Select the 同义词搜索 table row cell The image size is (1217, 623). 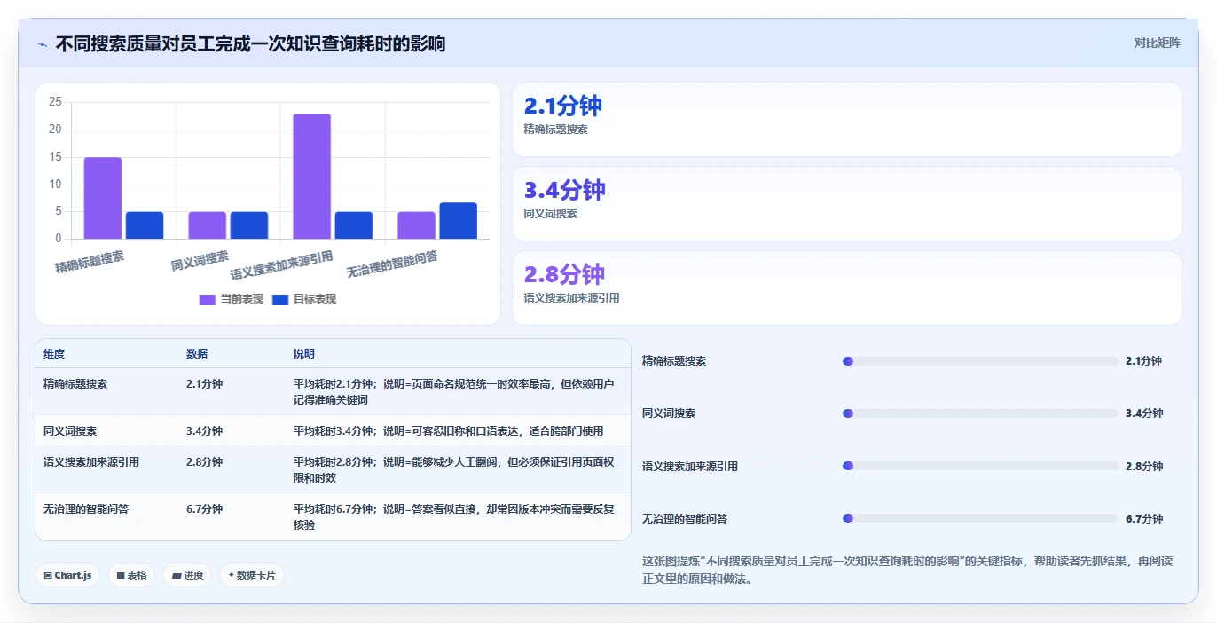(x=70, y=430)
